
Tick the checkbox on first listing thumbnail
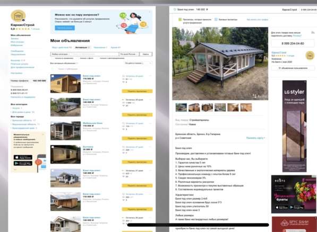pyautogui.click(x=53, y=76)
